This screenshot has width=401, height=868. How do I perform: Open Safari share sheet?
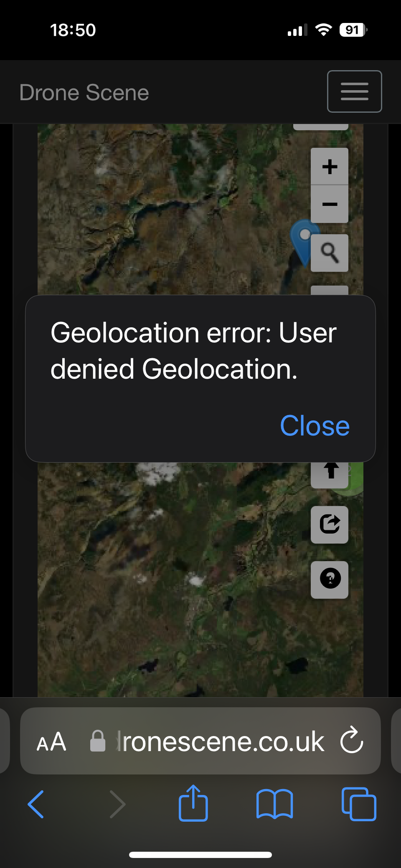point(193,803)
